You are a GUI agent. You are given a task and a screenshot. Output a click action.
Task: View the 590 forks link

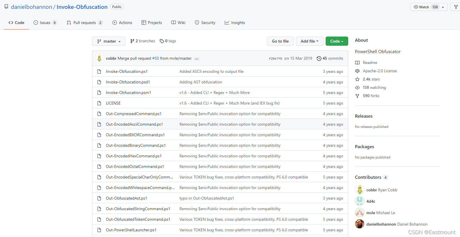pyautogui.click(x=367, y=96)
